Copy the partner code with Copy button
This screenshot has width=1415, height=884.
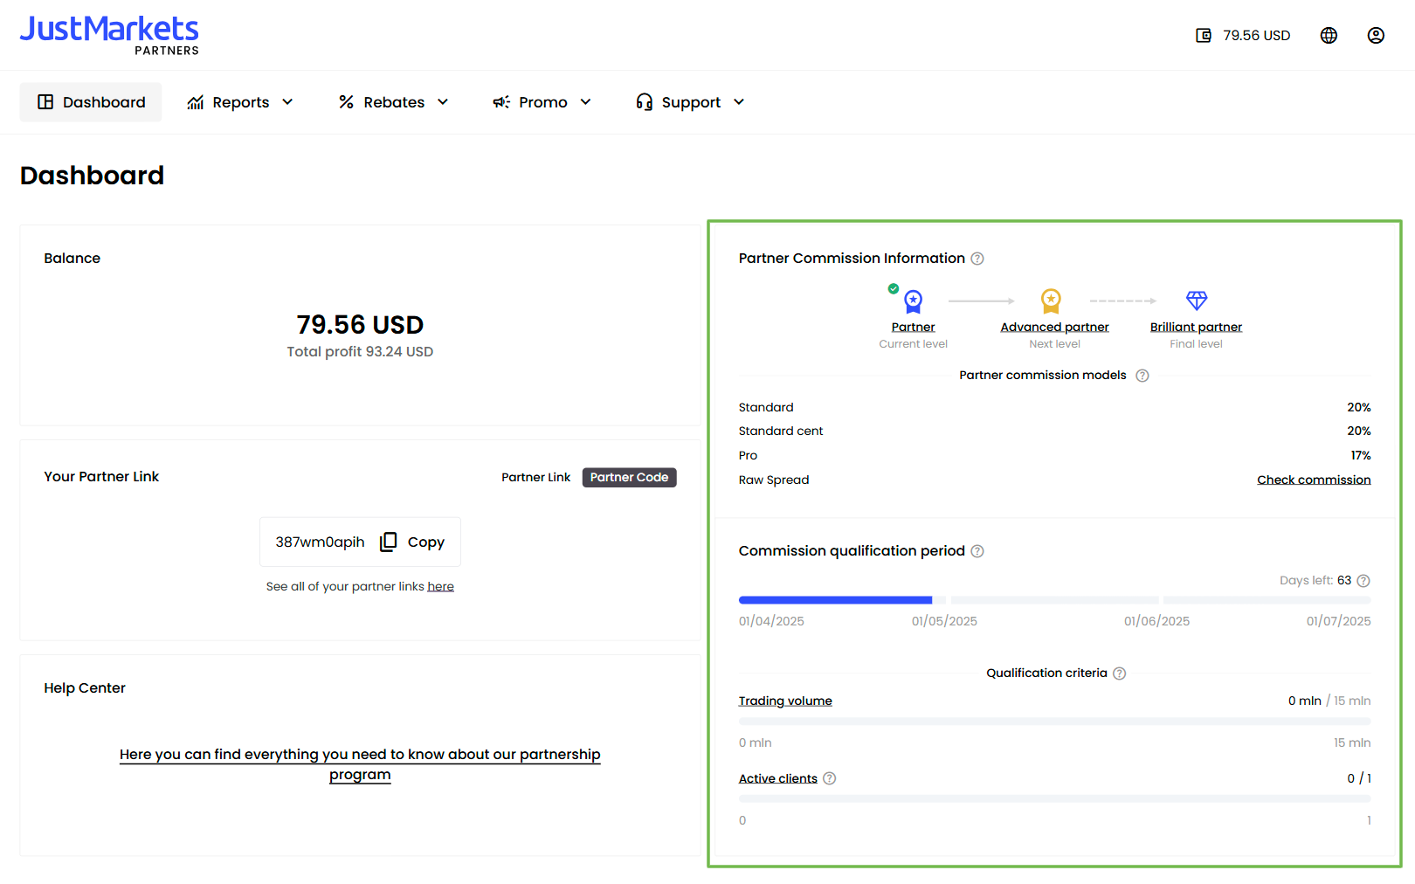412,542
